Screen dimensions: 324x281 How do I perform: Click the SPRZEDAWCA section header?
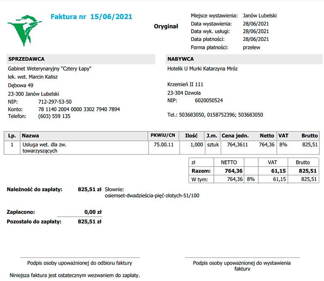pyautogui.click(x=26, y=59)
